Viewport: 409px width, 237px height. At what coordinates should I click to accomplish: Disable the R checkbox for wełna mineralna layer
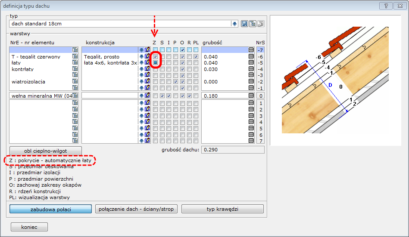click(x=189, y=95)
